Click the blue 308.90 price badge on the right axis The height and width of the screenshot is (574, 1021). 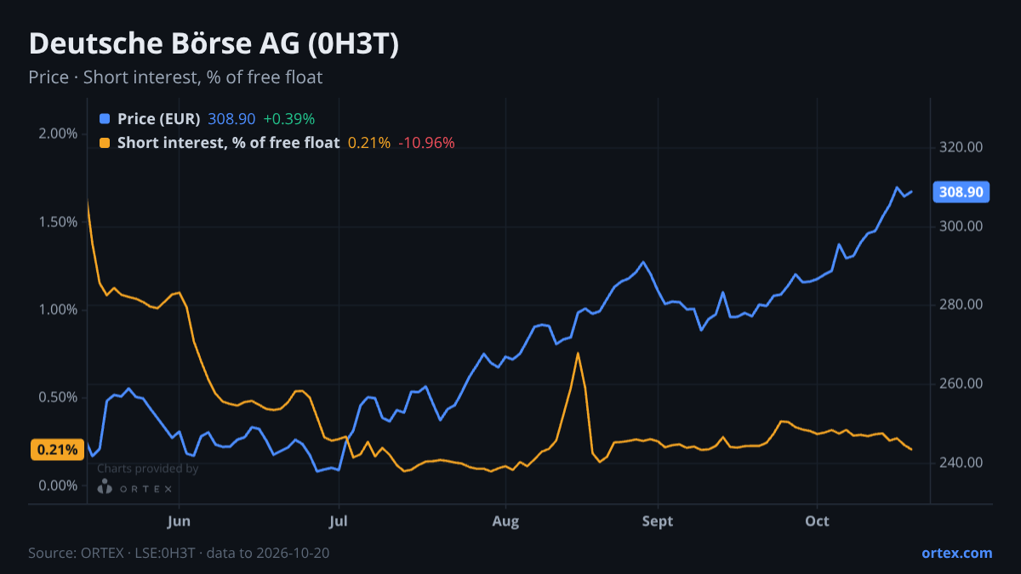pyautogui.click(x=961, y=192)
